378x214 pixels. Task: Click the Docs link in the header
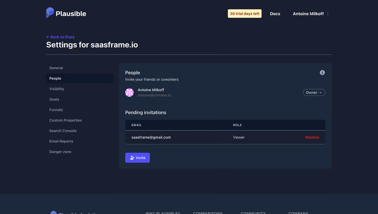pos(275,14)
